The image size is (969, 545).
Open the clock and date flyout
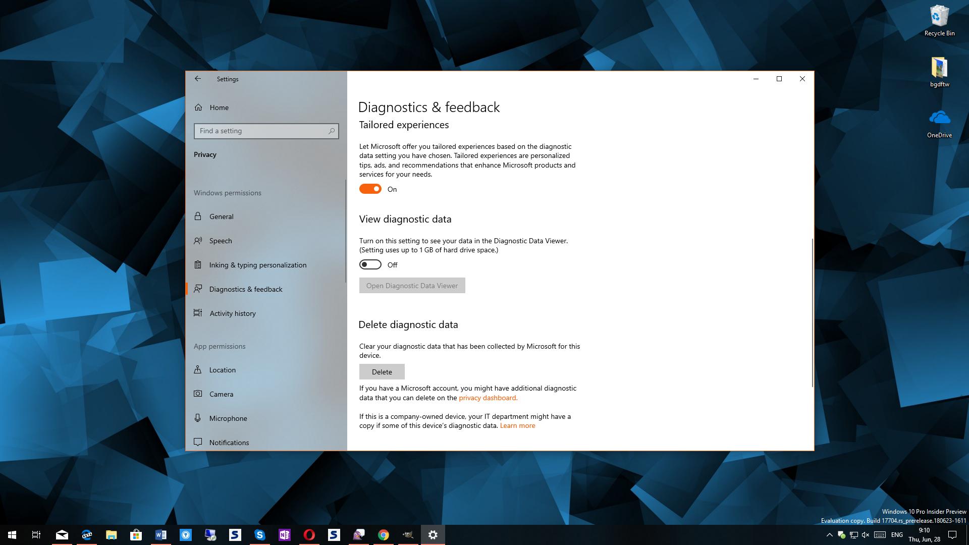(924, 535)
